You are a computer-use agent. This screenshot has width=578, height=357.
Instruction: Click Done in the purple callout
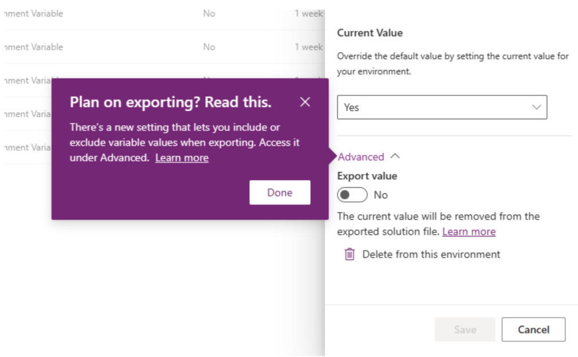coord(280,193)
